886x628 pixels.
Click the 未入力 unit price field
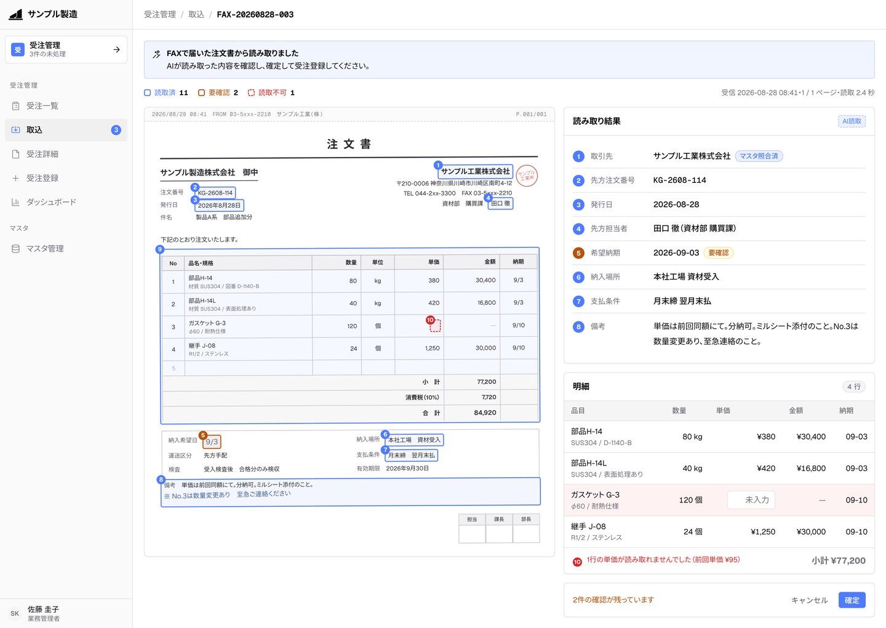(x=751, y=500)
